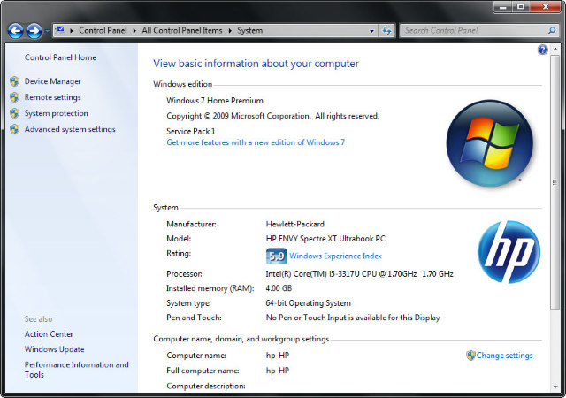Expand the arrow after Control Panel breadcrumb
The height and width of the screenshot is (398, 566).
pos(136,30)
